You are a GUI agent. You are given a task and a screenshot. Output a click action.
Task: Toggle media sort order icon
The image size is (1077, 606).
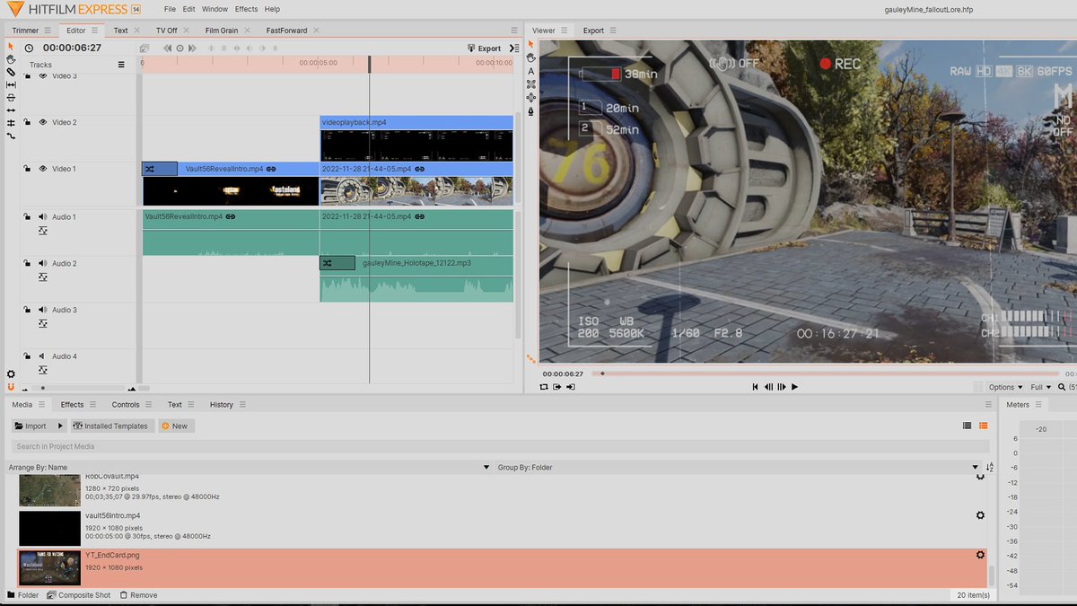[x=990, y=467]
